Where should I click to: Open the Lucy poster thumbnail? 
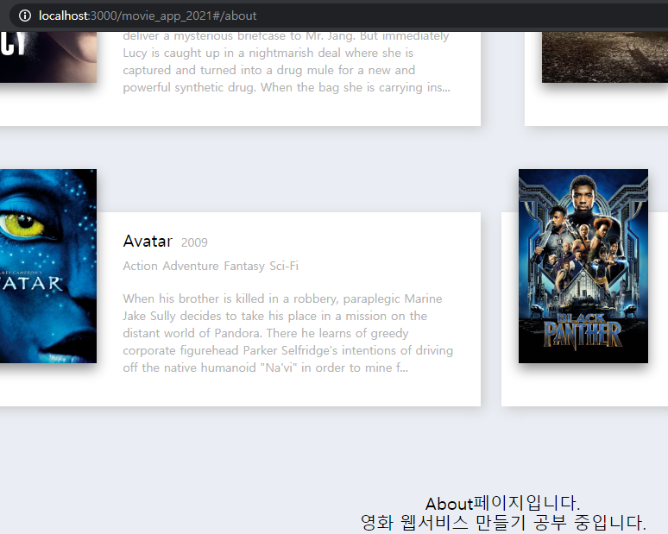tap(48, 57)
